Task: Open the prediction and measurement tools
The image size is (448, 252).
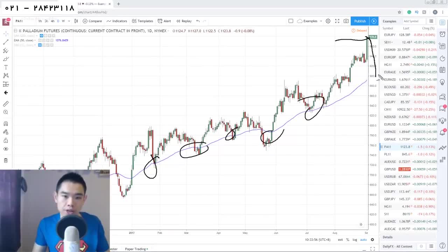Action: (x=6, y=84)
